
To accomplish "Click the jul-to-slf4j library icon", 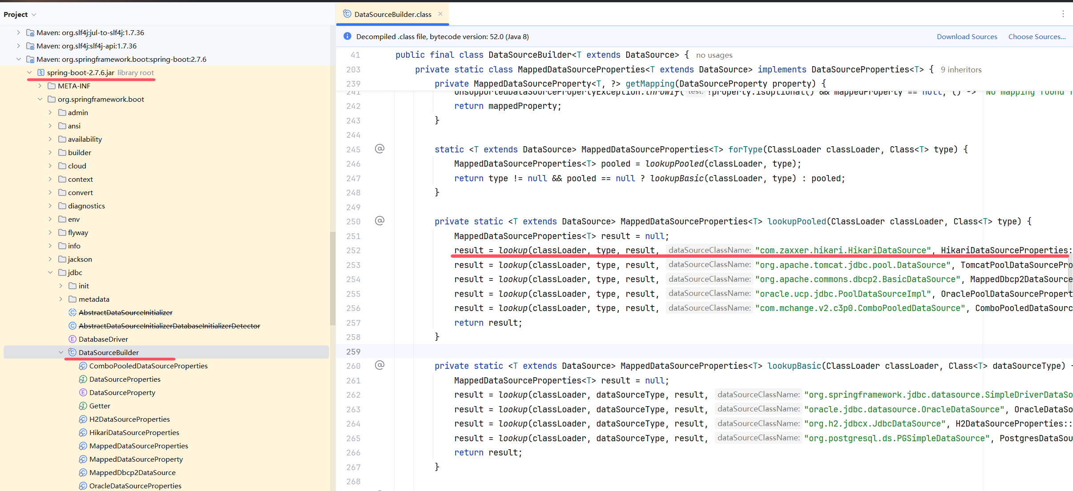I will tap(30, 32).
